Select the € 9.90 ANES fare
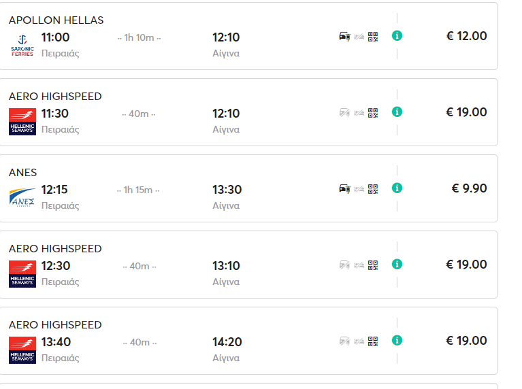This screenshot has height=389, width=522. [x=469, y=188]
